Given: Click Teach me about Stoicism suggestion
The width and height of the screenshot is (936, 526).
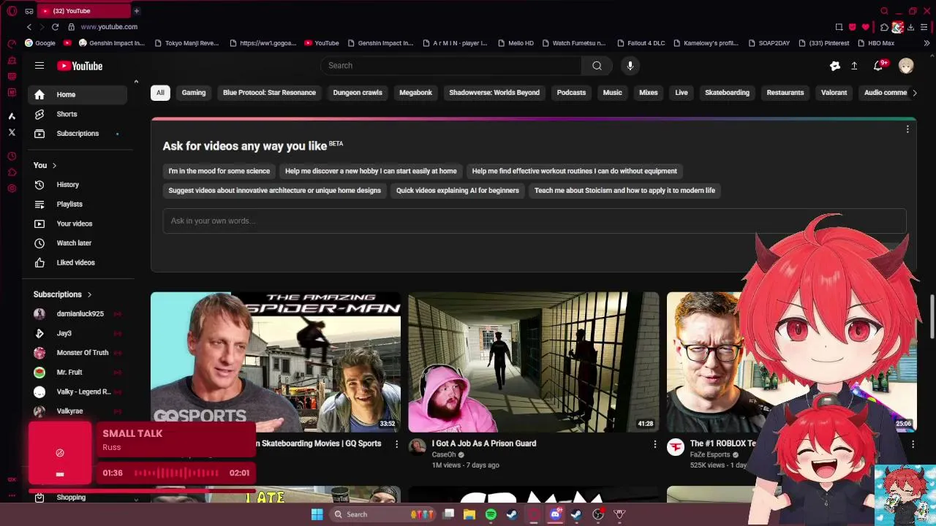Looking at the screenshot, I should (x=624, y=191).
